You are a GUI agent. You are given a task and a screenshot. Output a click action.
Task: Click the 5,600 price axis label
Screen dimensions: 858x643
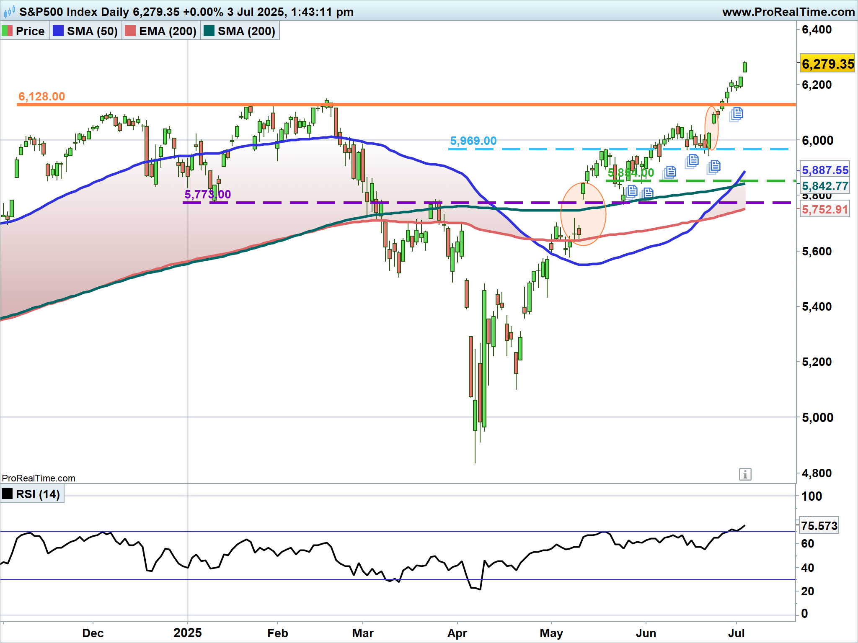[x=817, y=251]
